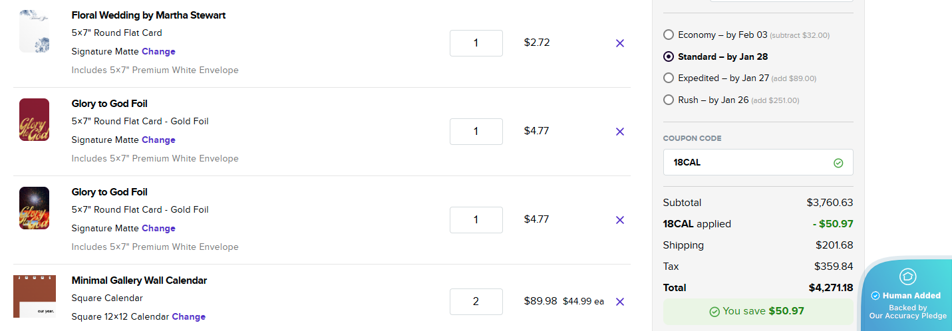Click the You save checkmark icon
Image resolution: width=952 pixels, height=331 pixels.
pyautogui.click(x=714, y=312)
